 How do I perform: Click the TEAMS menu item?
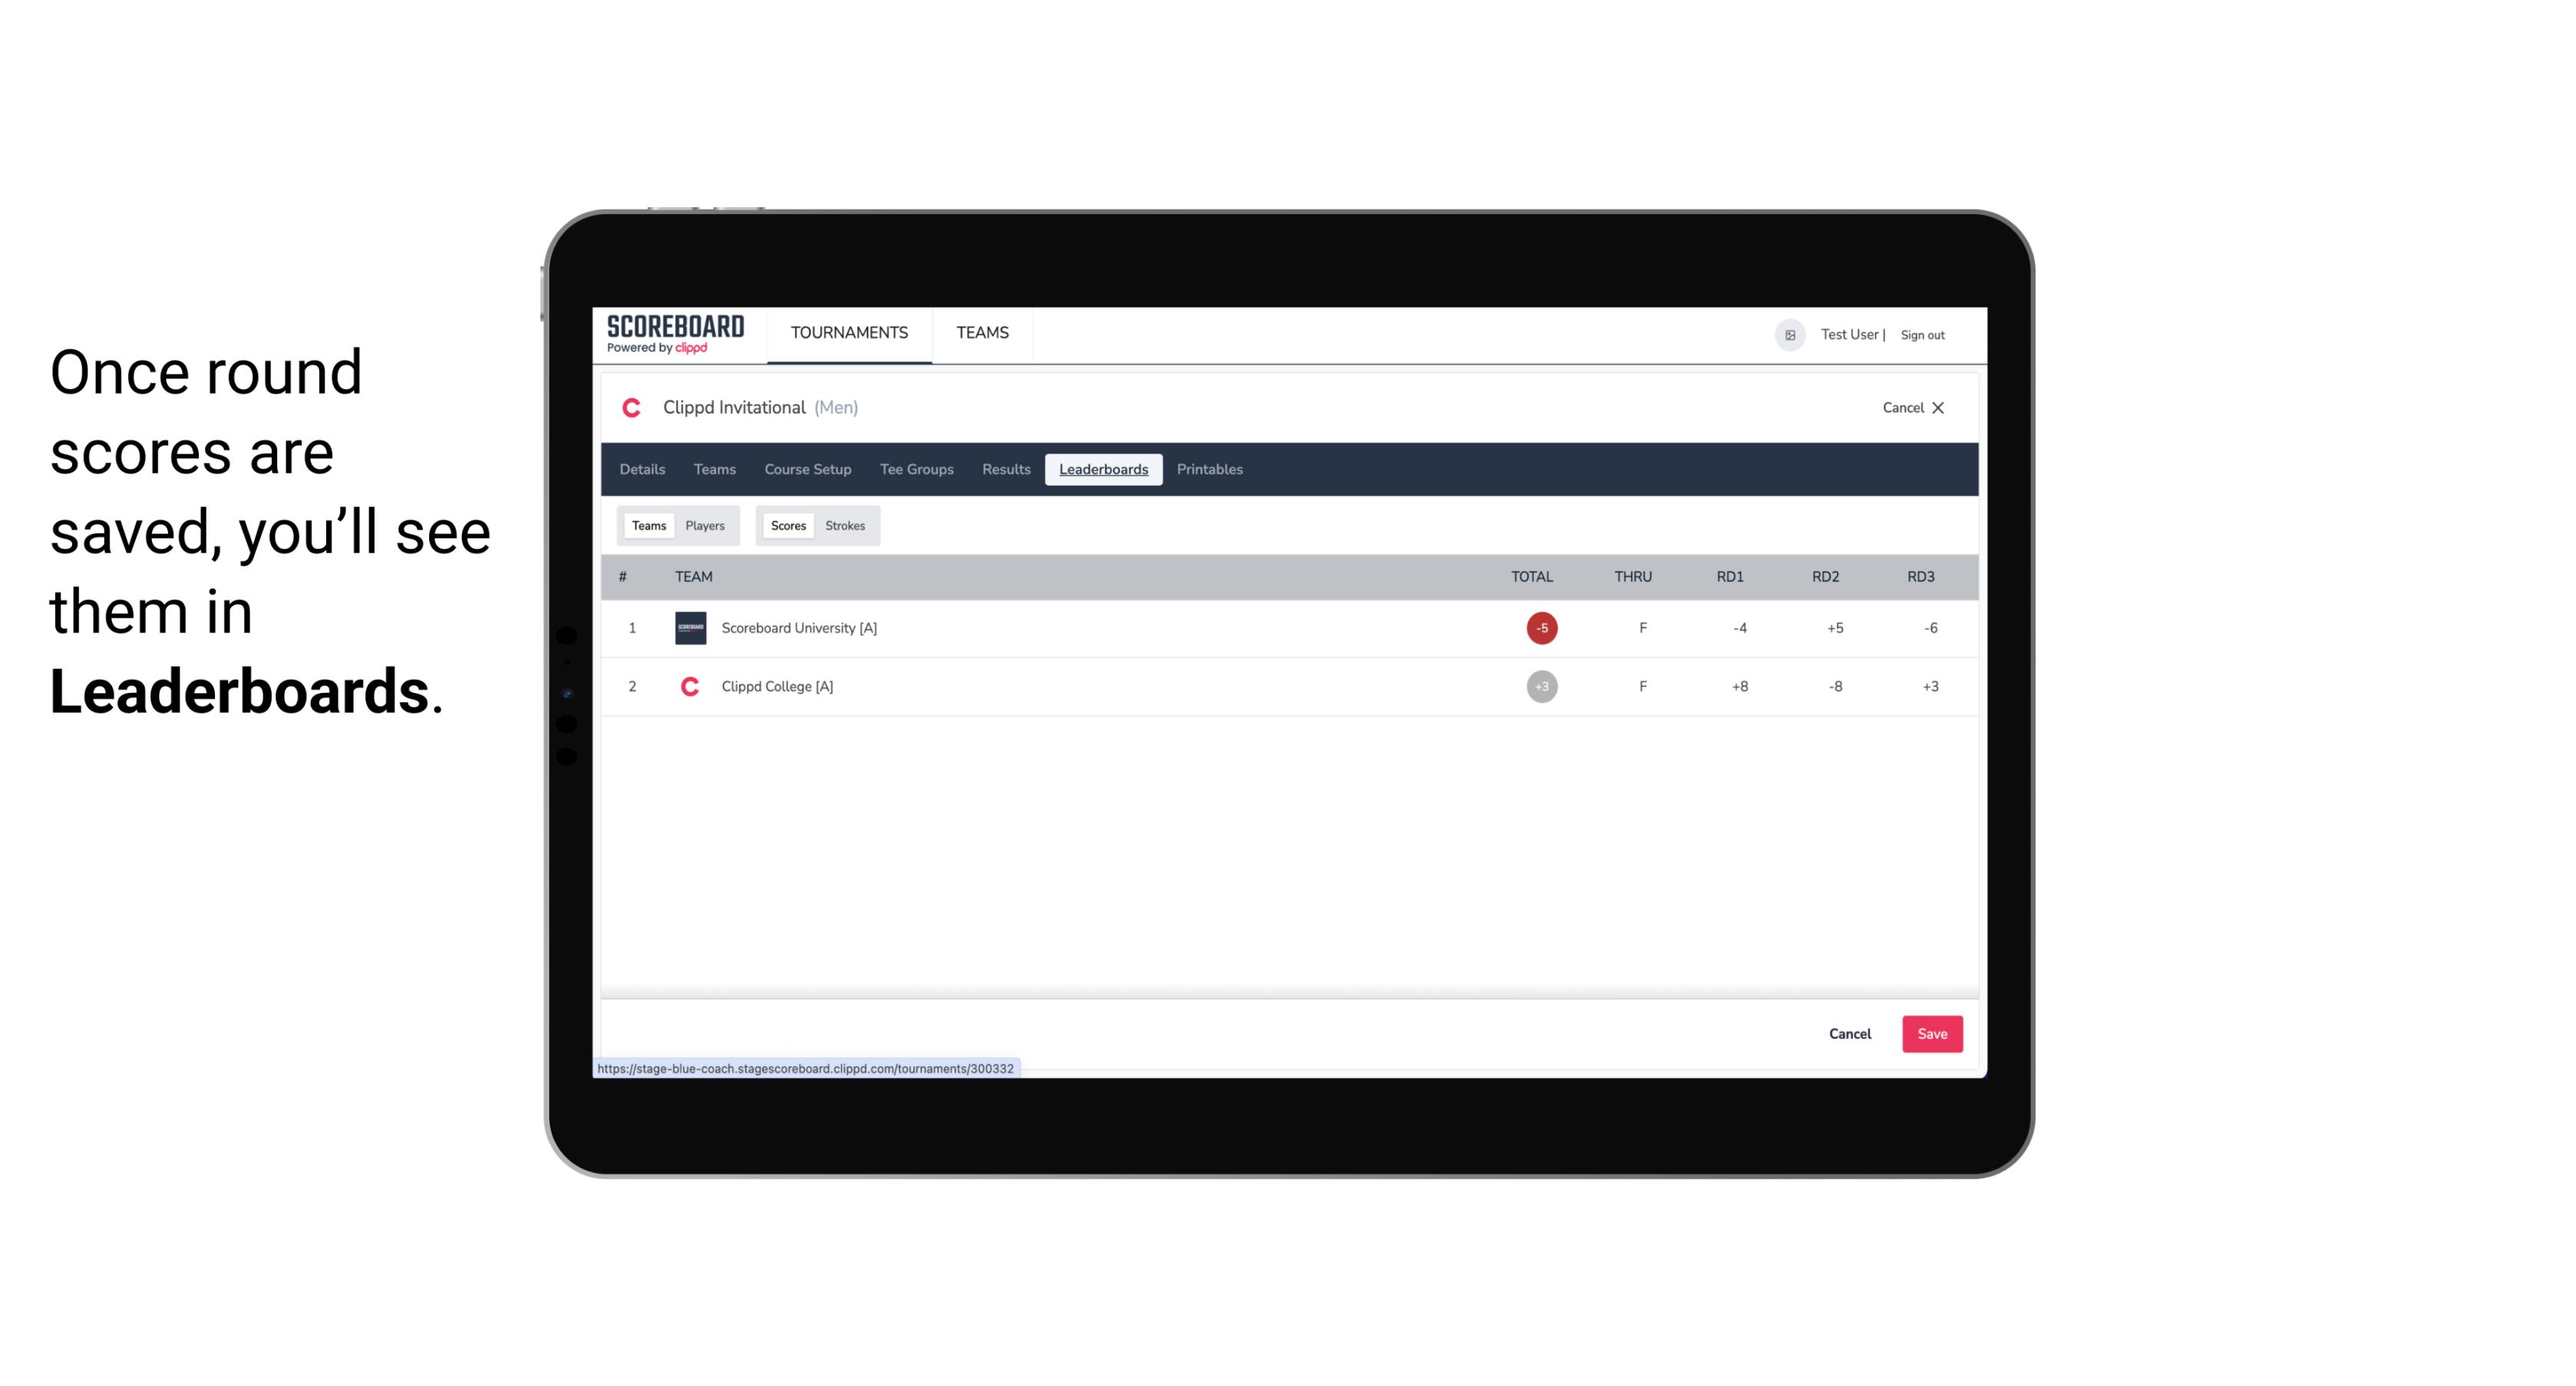click(x=982, y=333)
